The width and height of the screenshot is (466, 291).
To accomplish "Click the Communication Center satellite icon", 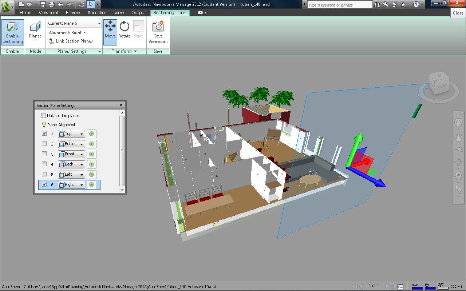I will click(x=395, y=4).
